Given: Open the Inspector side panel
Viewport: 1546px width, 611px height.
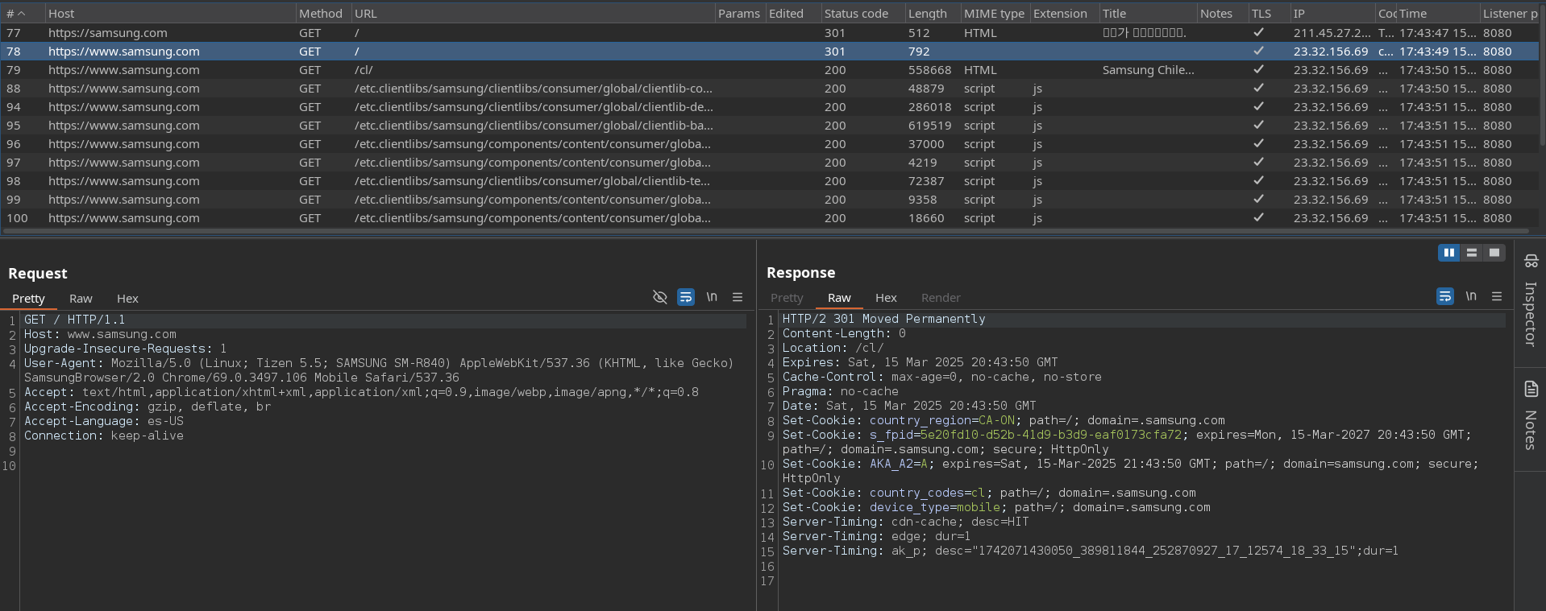Looking at the screenshot, I should pyautogui.click(x=1531, y=299).
